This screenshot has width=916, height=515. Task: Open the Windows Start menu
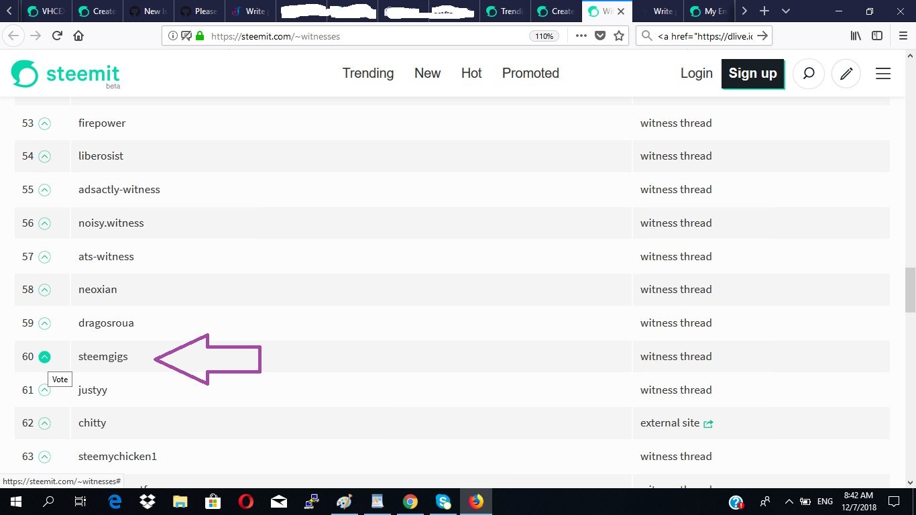[15, 502]
